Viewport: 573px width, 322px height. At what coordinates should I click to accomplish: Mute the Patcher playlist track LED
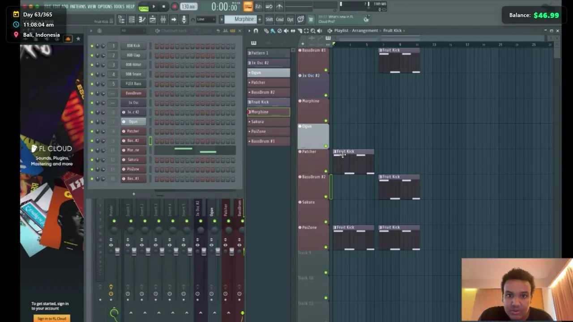pyautogui.click(x=326, y=171)
